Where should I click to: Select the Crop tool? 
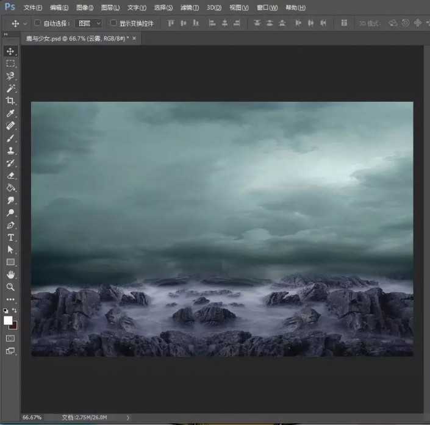[x=10, y=101]
